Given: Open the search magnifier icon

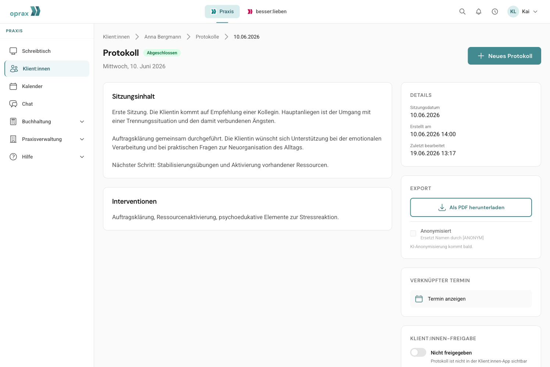Looking at the screenshot, I should 463,12.
